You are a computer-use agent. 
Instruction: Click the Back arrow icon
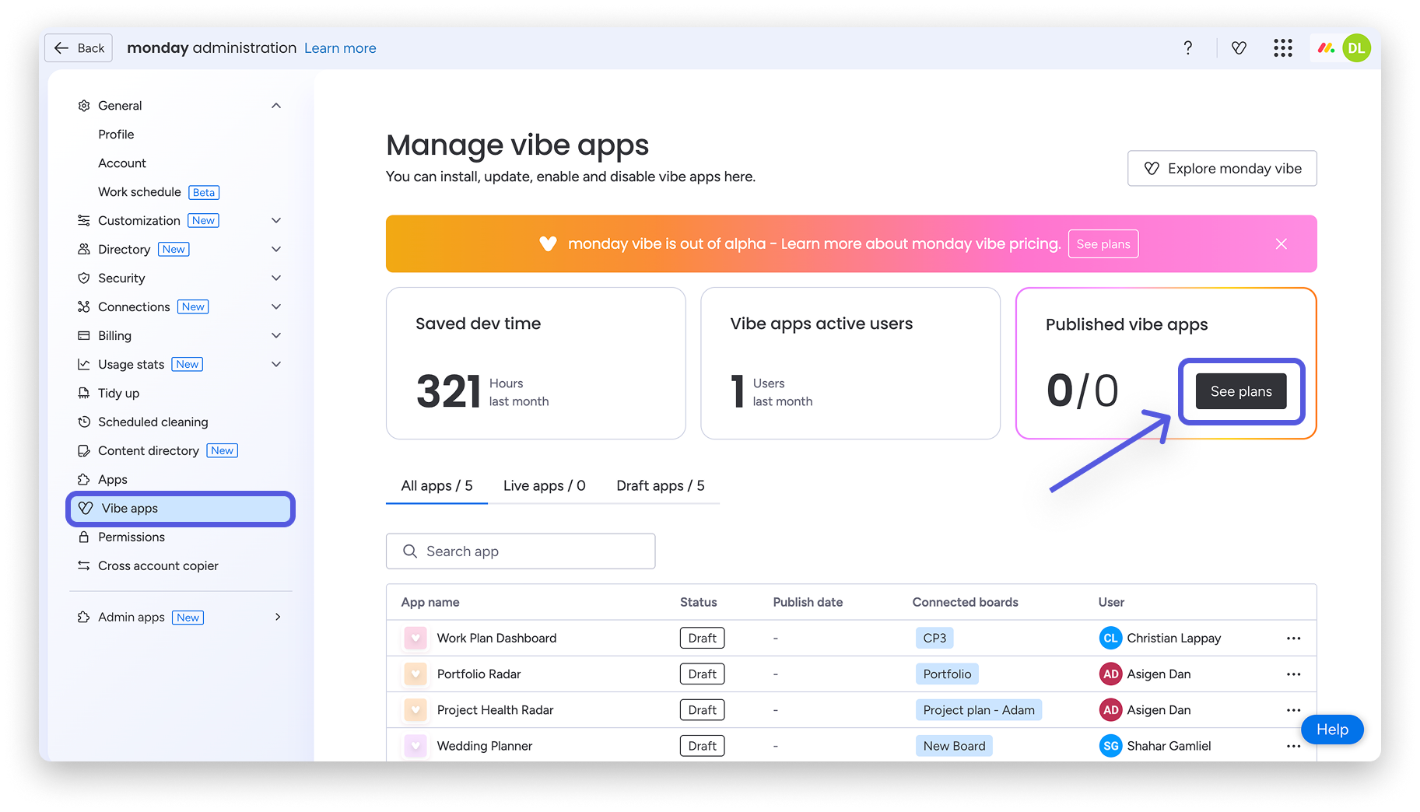[62, 47]
